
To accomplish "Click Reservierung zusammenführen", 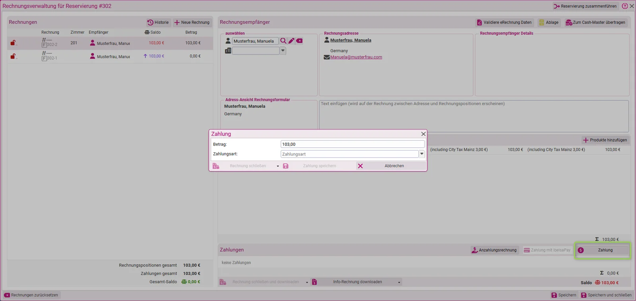I will pyautogui.click(x=585, y=6).
